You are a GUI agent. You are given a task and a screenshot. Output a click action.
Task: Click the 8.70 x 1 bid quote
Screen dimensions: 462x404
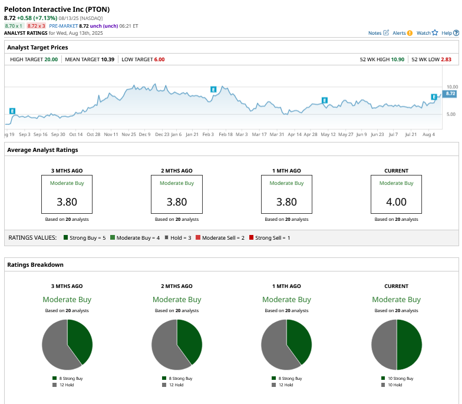(x=14, y=26)
